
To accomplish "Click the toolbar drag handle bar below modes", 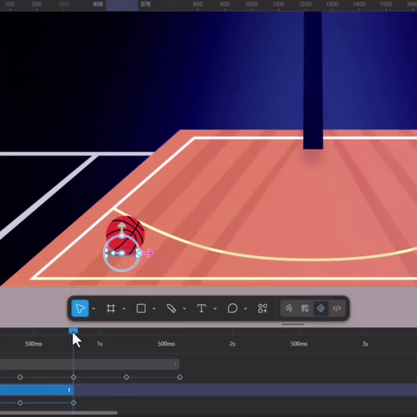I will click(293, 324).
